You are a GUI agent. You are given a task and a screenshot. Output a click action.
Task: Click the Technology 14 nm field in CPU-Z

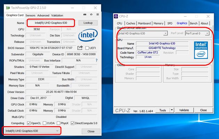148,57
